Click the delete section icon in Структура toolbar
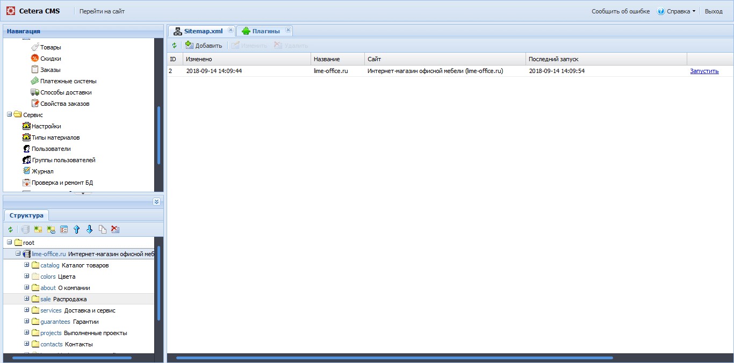This screenshot has width=734, height=363. pos(115,229)
